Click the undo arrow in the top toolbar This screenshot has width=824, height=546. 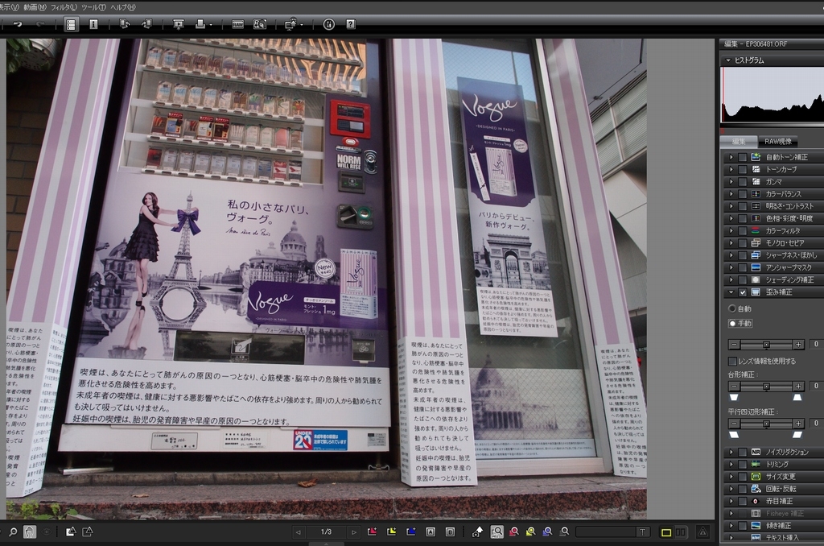pos(18,24)
